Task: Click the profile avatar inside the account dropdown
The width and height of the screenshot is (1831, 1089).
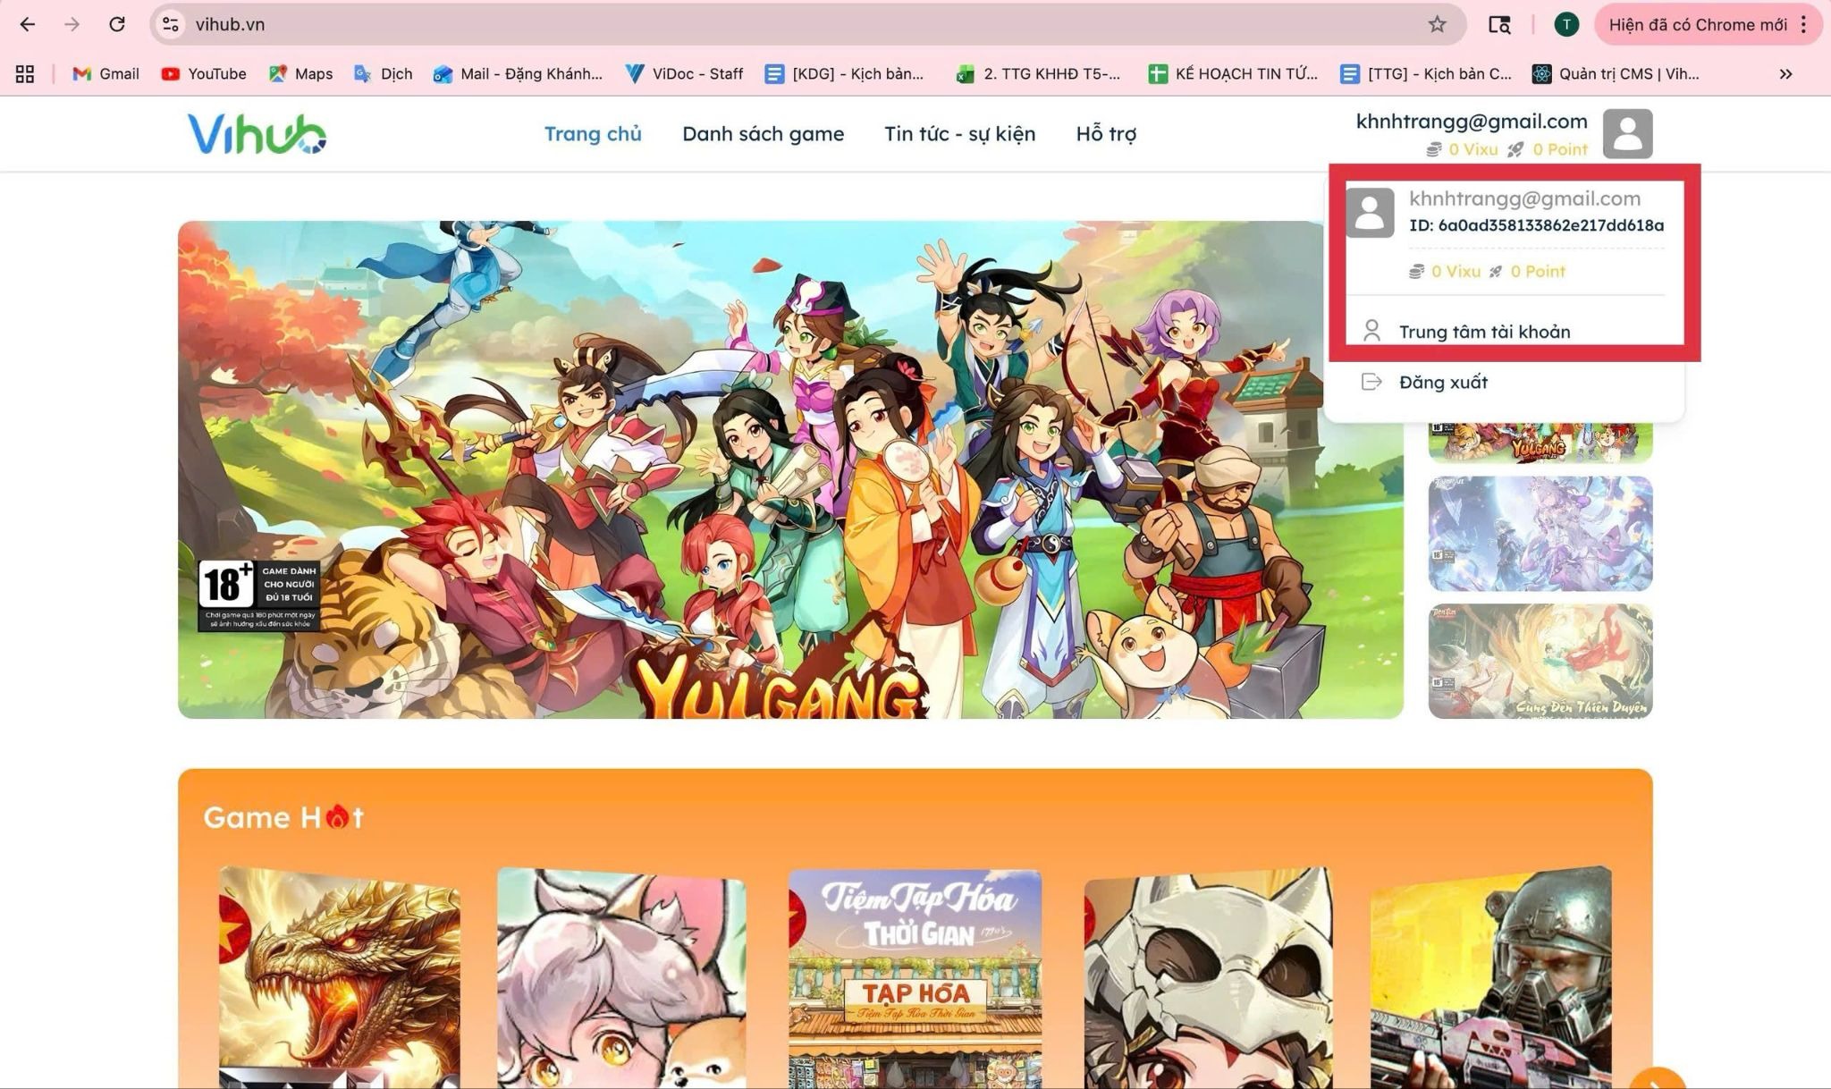Action: click(x=1370, y=212)
